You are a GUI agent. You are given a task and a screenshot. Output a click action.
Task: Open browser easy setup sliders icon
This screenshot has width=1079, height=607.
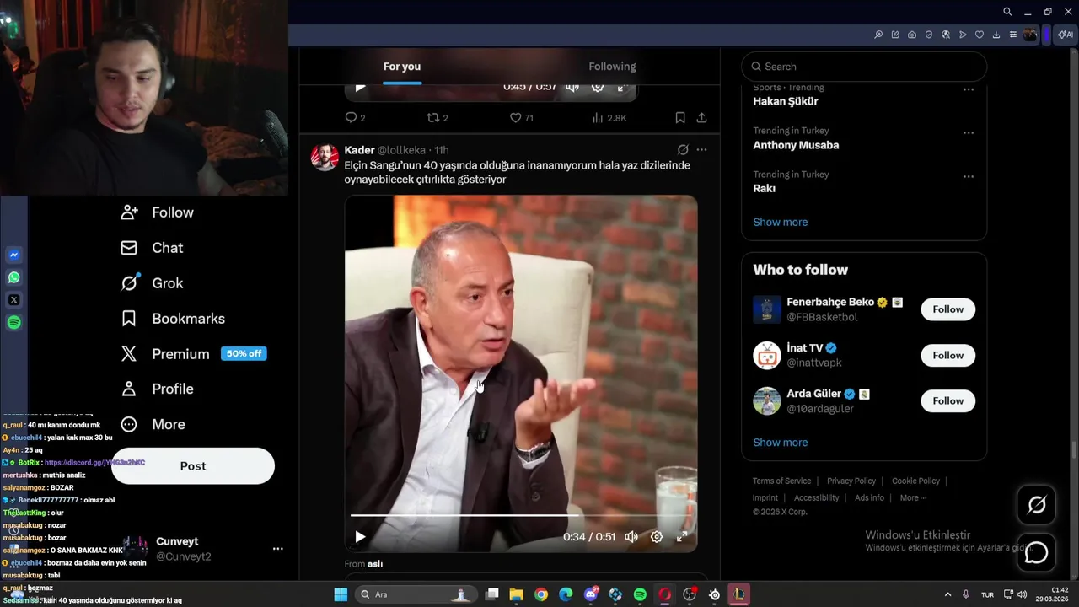pos(1013,35)
